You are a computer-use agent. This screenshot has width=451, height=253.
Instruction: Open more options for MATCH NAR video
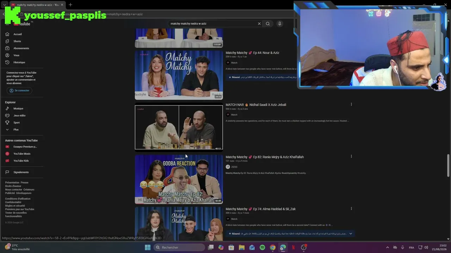[351, 104]
